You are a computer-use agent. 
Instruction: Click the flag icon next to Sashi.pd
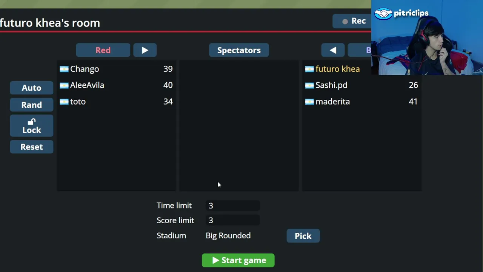tap(309, 85)
